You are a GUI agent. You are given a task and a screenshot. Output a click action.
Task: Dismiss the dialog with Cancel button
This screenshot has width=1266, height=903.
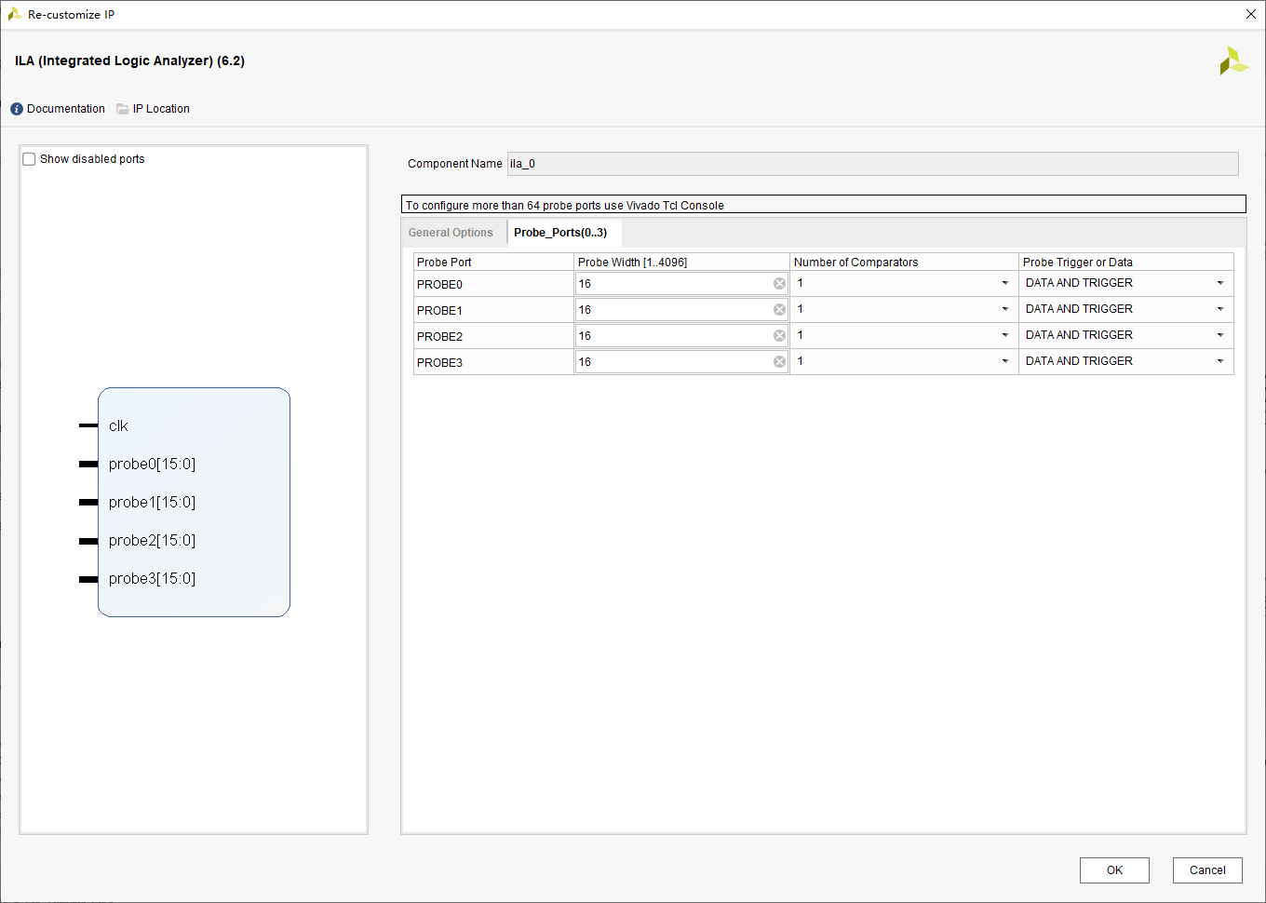1207,870
